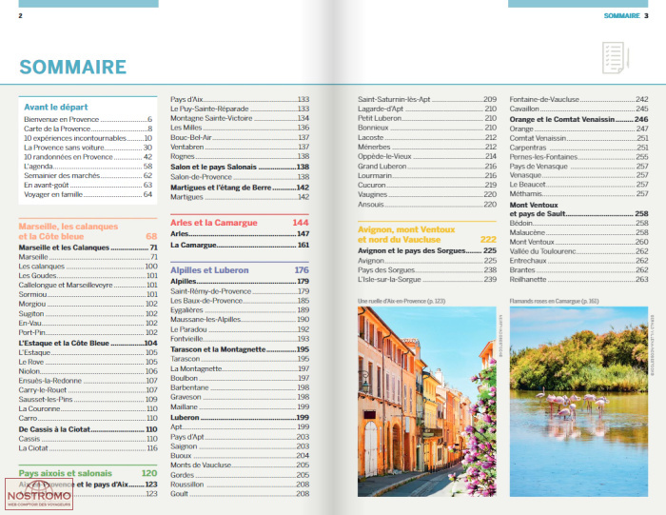This screenshot has width=666, height=515.
Task: Click 'Tarascon et la Montagnette' entry
Action: 240,349
